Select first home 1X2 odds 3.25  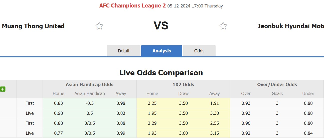coord(152,103)
